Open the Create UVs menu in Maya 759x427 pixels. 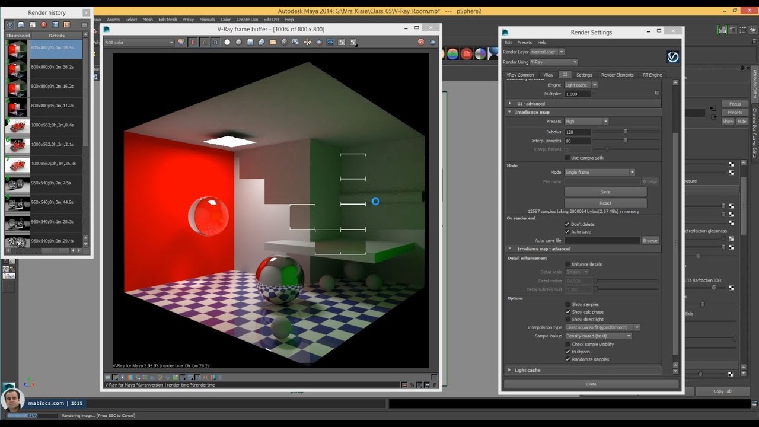coord(248,20)
